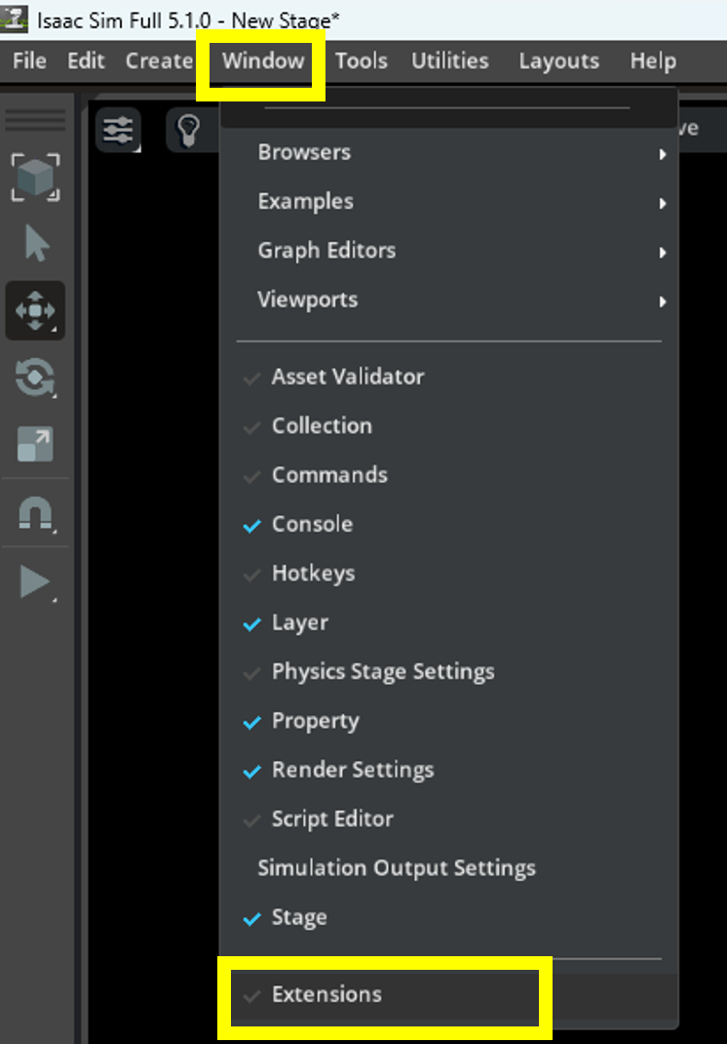
Task: Click the Isaac Sim app icon
Action: [14, 19]
